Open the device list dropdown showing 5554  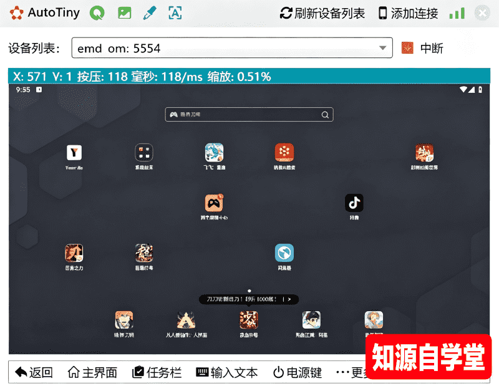(x=232, y=48)
